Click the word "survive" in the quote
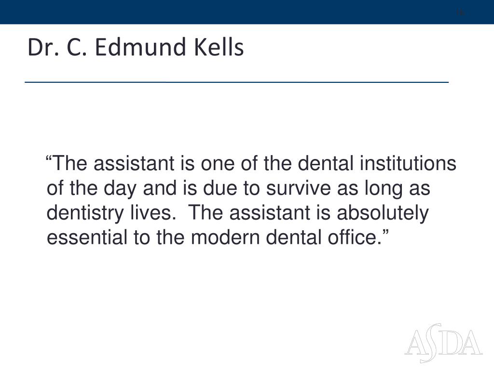Image resolution: width=494 pixels, height=370 pixels. (298, 188)
